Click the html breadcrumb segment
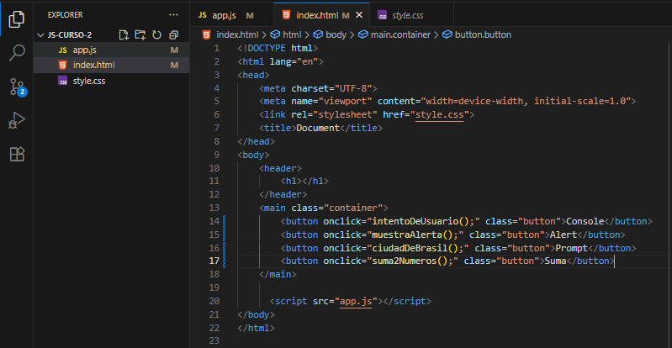This screenshot has height=348, width=672. coord(287,34)
